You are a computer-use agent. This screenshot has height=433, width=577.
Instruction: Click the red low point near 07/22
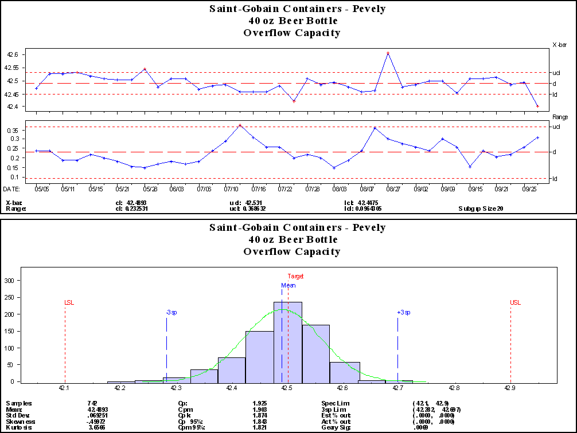click(x=294, y=101)
